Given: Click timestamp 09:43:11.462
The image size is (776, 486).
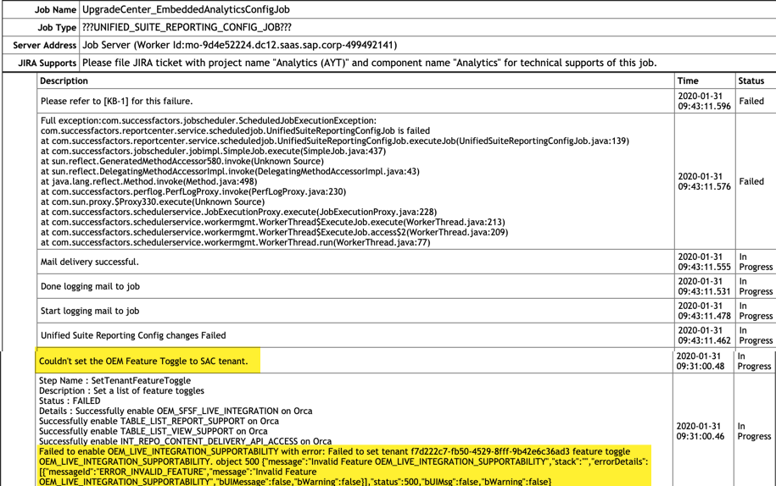Looking at the screenshot, I should pyautogui.click(x=704, y=340).
